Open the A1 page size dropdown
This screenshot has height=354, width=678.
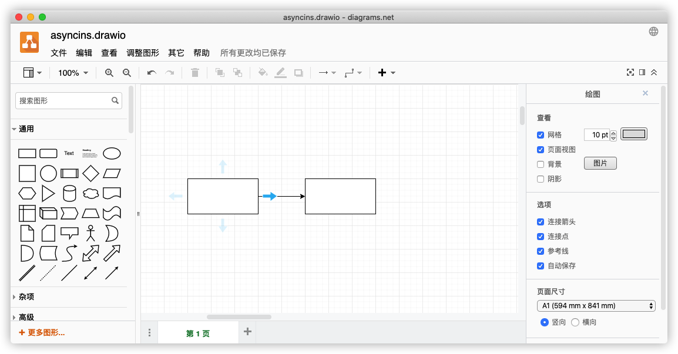[596, 306]
